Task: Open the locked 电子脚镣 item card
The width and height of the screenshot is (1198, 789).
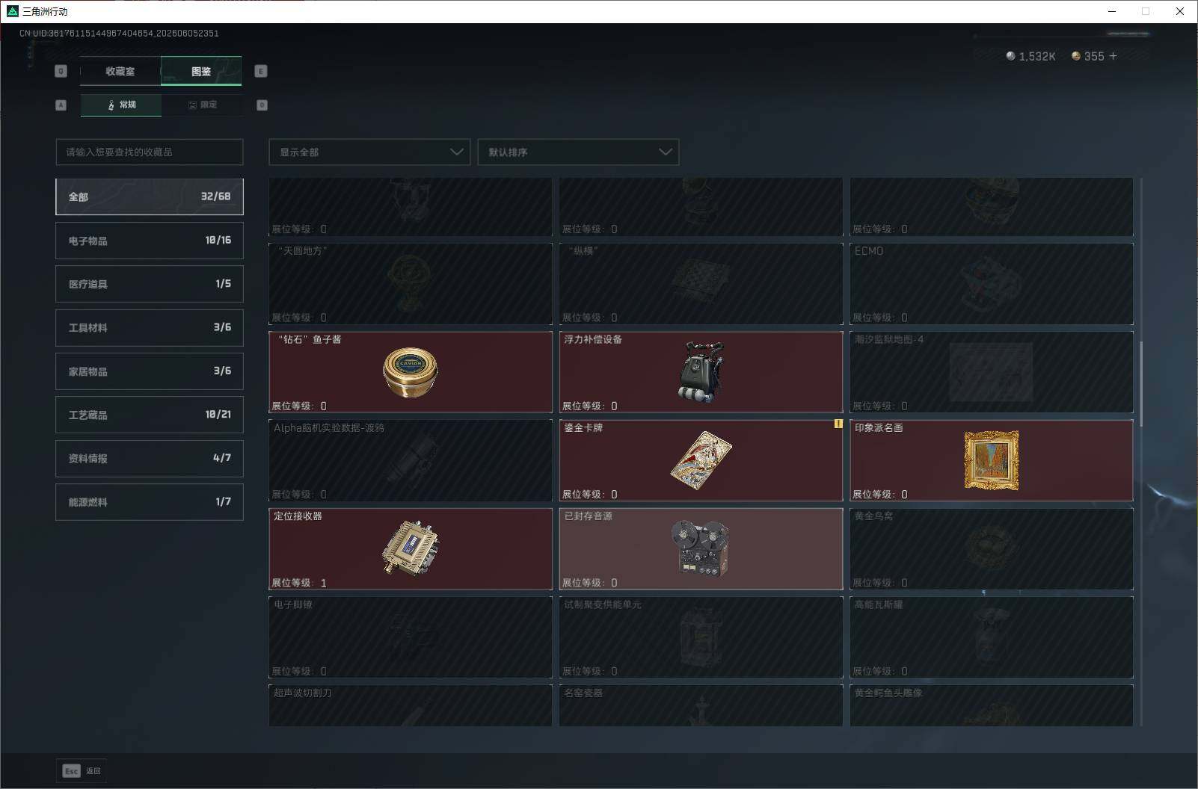Action: click(411, 637)
